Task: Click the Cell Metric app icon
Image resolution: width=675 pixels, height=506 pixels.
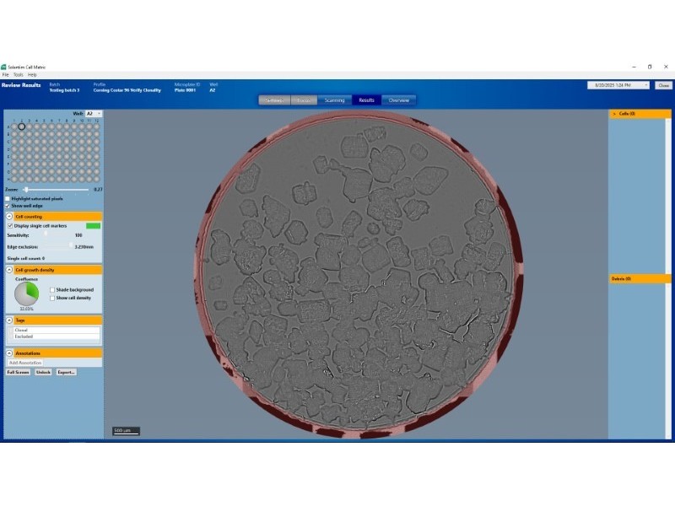Action: pos(3,67)
